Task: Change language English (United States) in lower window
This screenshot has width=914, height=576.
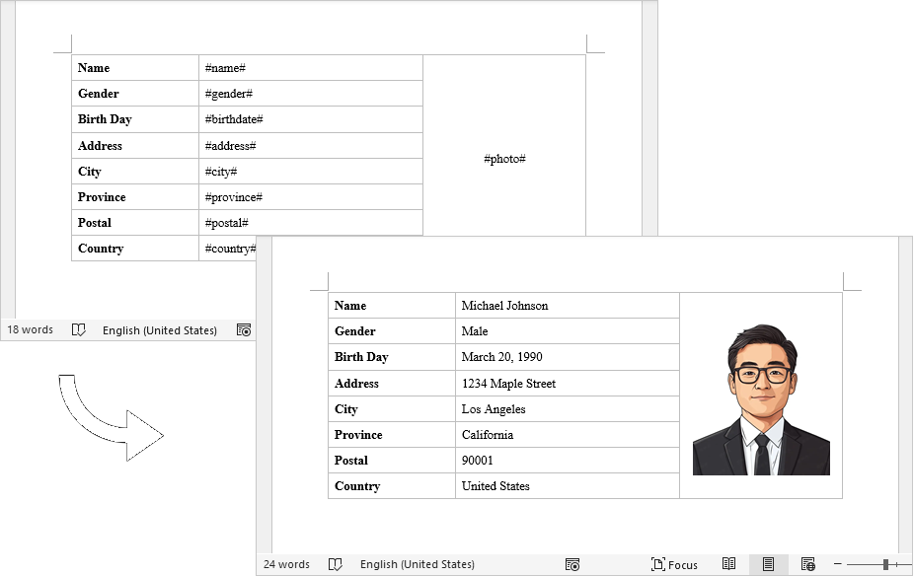Action: coord(418,564)
